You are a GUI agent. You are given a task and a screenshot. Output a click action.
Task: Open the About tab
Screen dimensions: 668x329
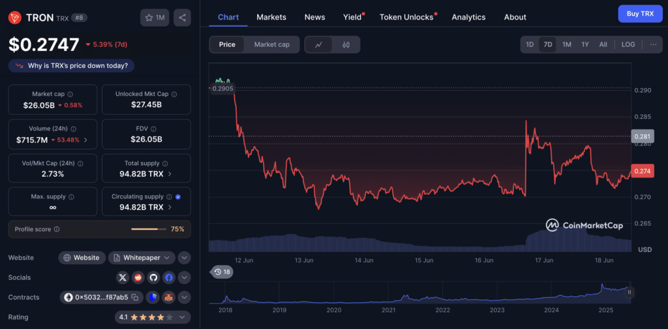point(515,17)
